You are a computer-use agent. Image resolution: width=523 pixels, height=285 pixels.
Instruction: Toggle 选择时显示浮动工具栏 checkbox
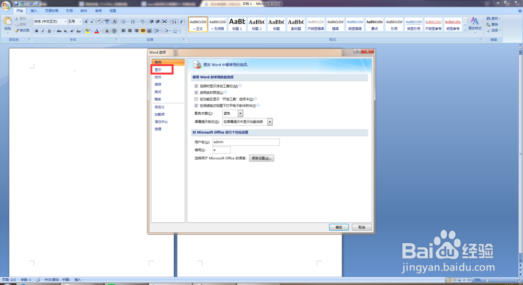pos(197,86)
